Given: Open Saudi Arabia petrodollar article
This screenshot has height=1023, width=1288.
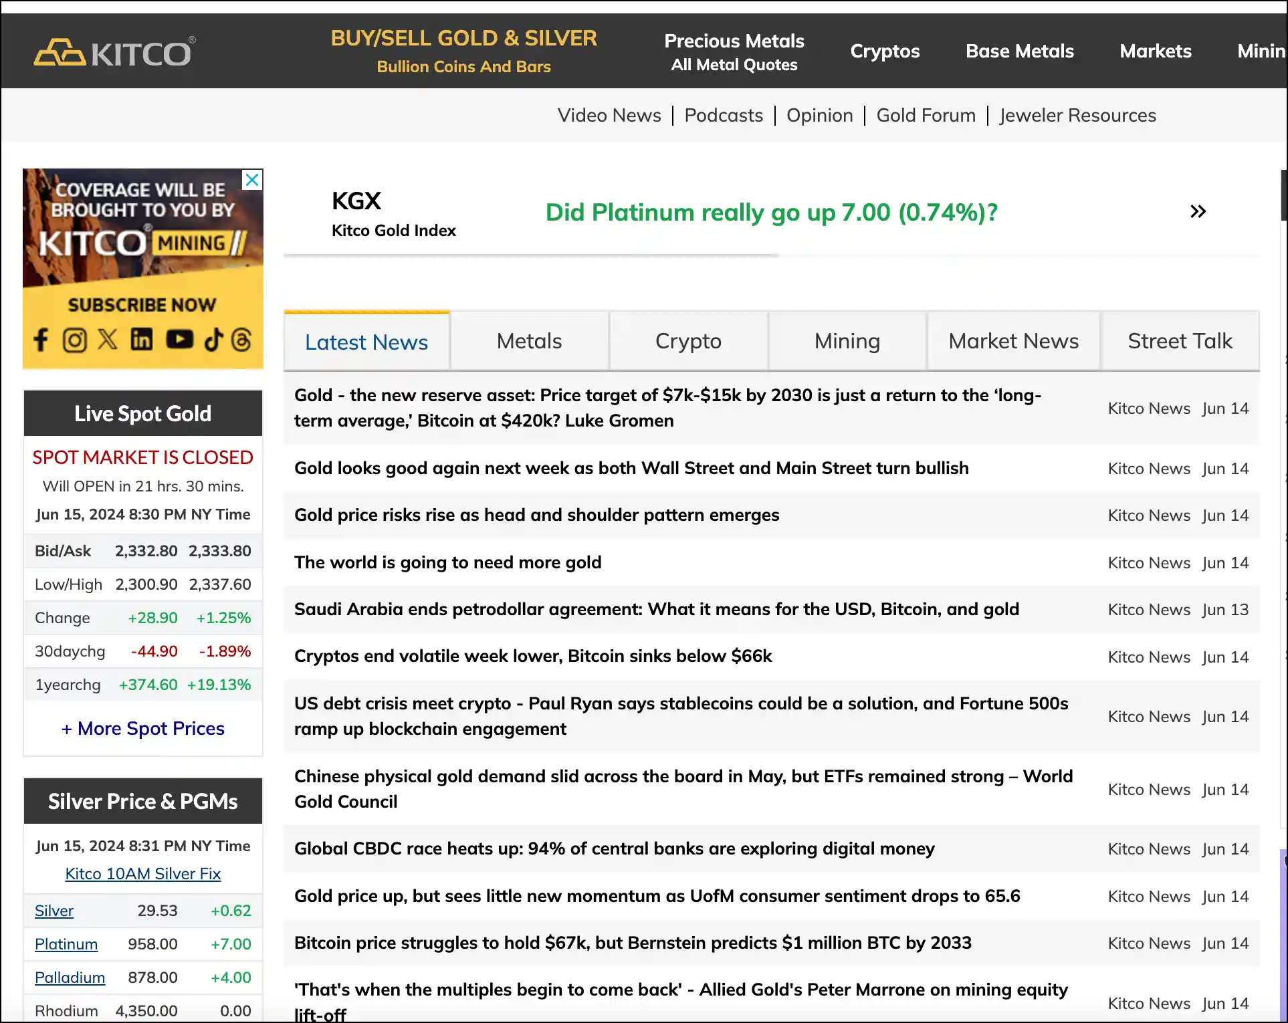Looking at the screenshot, I should point(657,609).
